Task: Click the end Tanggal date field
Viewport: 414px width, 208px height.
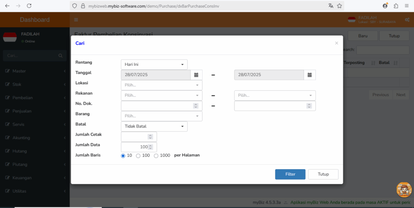Action: (269, 75)
